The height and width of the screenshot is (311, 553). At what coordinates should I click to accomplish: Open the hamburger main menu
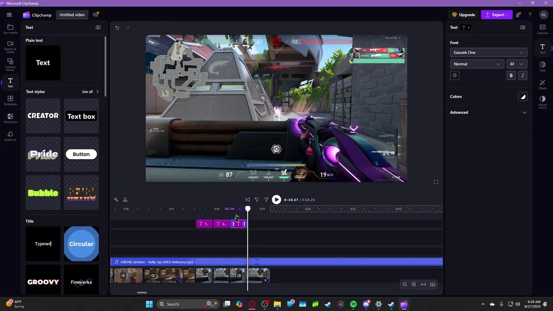(9, 15)
